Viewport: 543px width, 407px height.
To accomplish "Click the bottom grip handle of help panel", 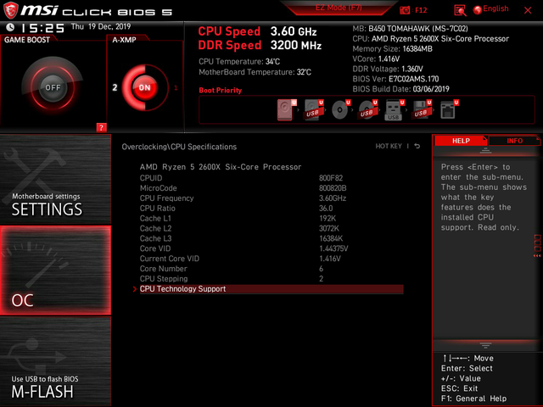I will click(x=485, y=345).
